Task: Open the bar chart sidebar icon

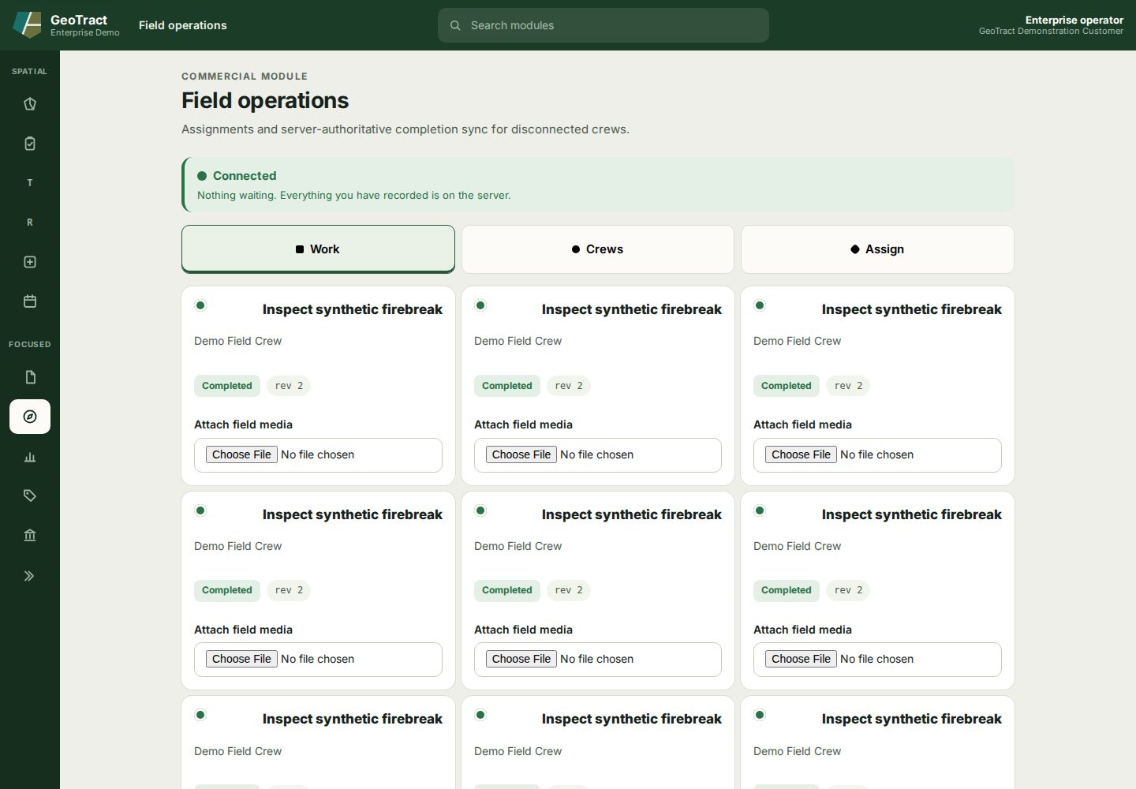Action: click(30, 457)
